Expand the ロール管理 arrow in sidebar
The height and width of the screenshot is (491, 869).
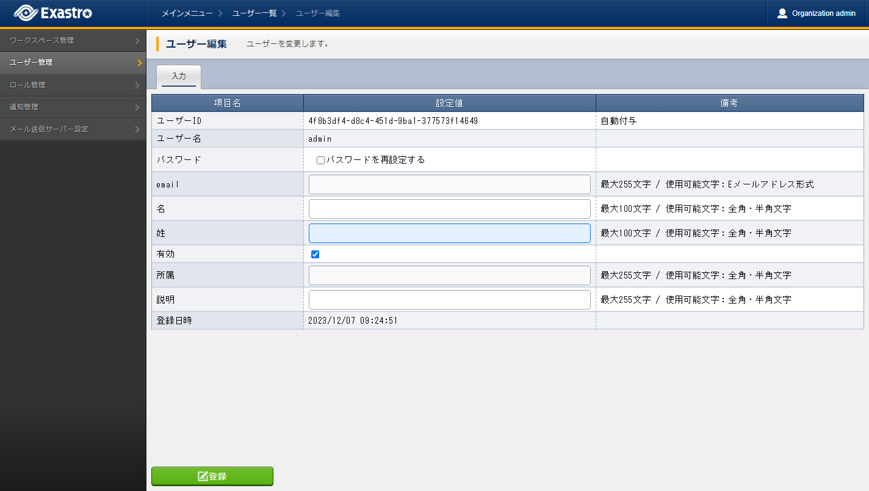tap(138, 85)
